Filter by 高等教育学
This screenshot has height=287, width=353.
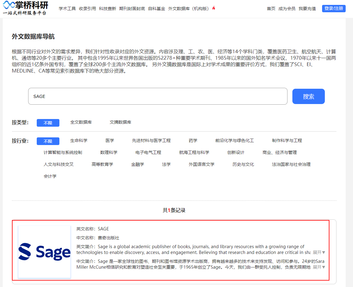pyautogui.click(x=103, y=164)
